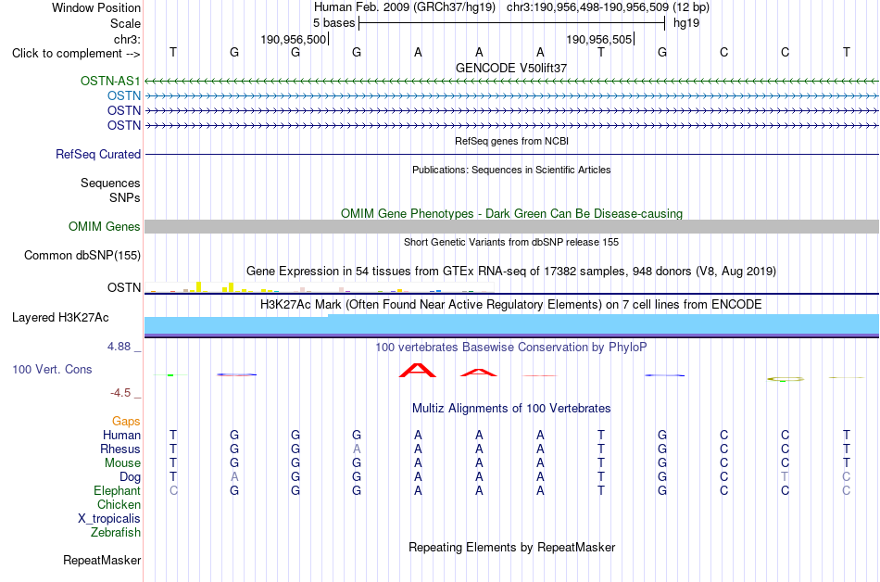Screen dimensions: 880x582
Task: Click the GTEx OSTN expression bar chart
Action: click(320, 287)
